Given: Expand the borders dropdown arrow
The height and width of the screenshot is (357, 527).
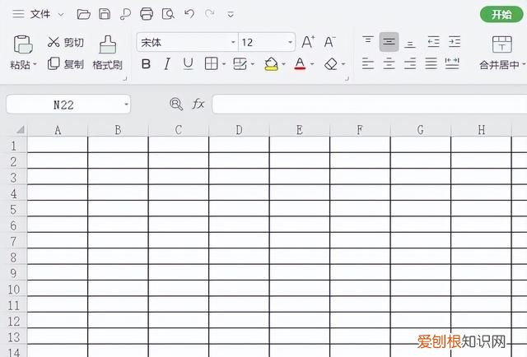Looking at the screenshot, I should coord(224,64).
